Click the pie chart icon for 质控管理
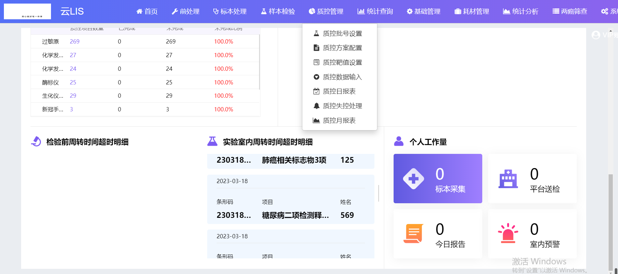 click(312, 11)
